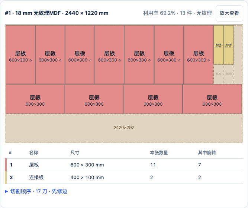The width and height of the screenshot is (248, 208).
Task: Click the 本张数量 value 2 in 连接板 row
Action: tap(152, 177)
